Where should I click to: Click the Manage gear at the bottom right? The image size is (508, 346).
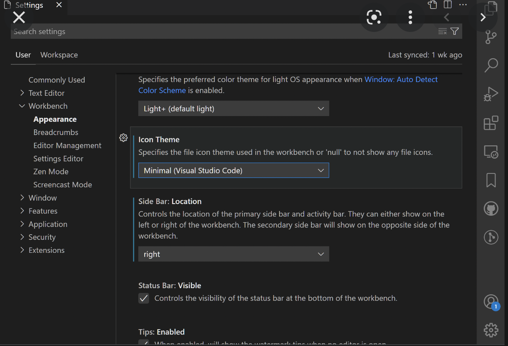click(491, 330)
